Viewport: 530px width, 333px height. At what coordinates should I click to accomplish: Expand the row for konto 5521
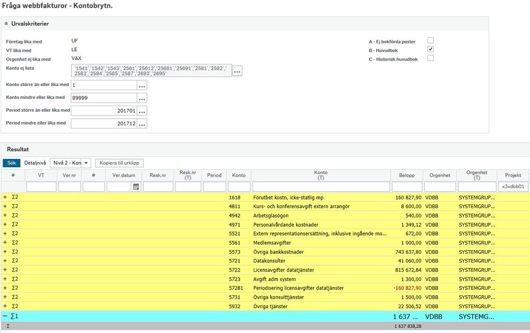[5, 234]
